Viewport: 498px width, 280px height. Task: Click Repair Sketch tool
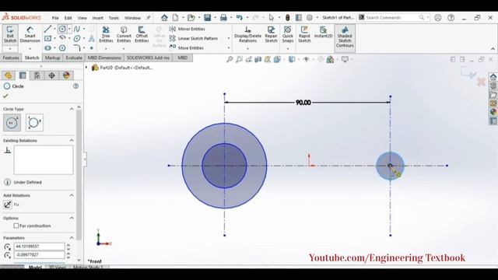tap(271, 34)
